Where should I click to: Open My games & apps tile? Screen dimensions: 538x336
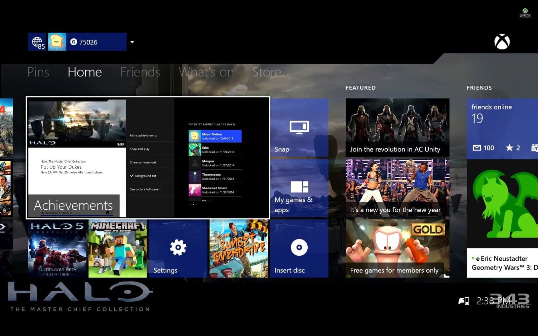point(299,188)
